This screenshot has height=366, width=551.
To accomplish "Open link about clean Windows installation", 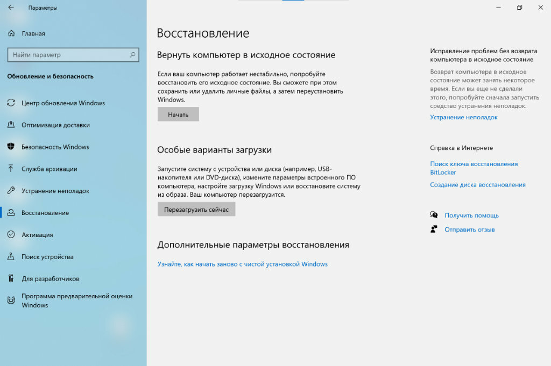I will (243, 264).
